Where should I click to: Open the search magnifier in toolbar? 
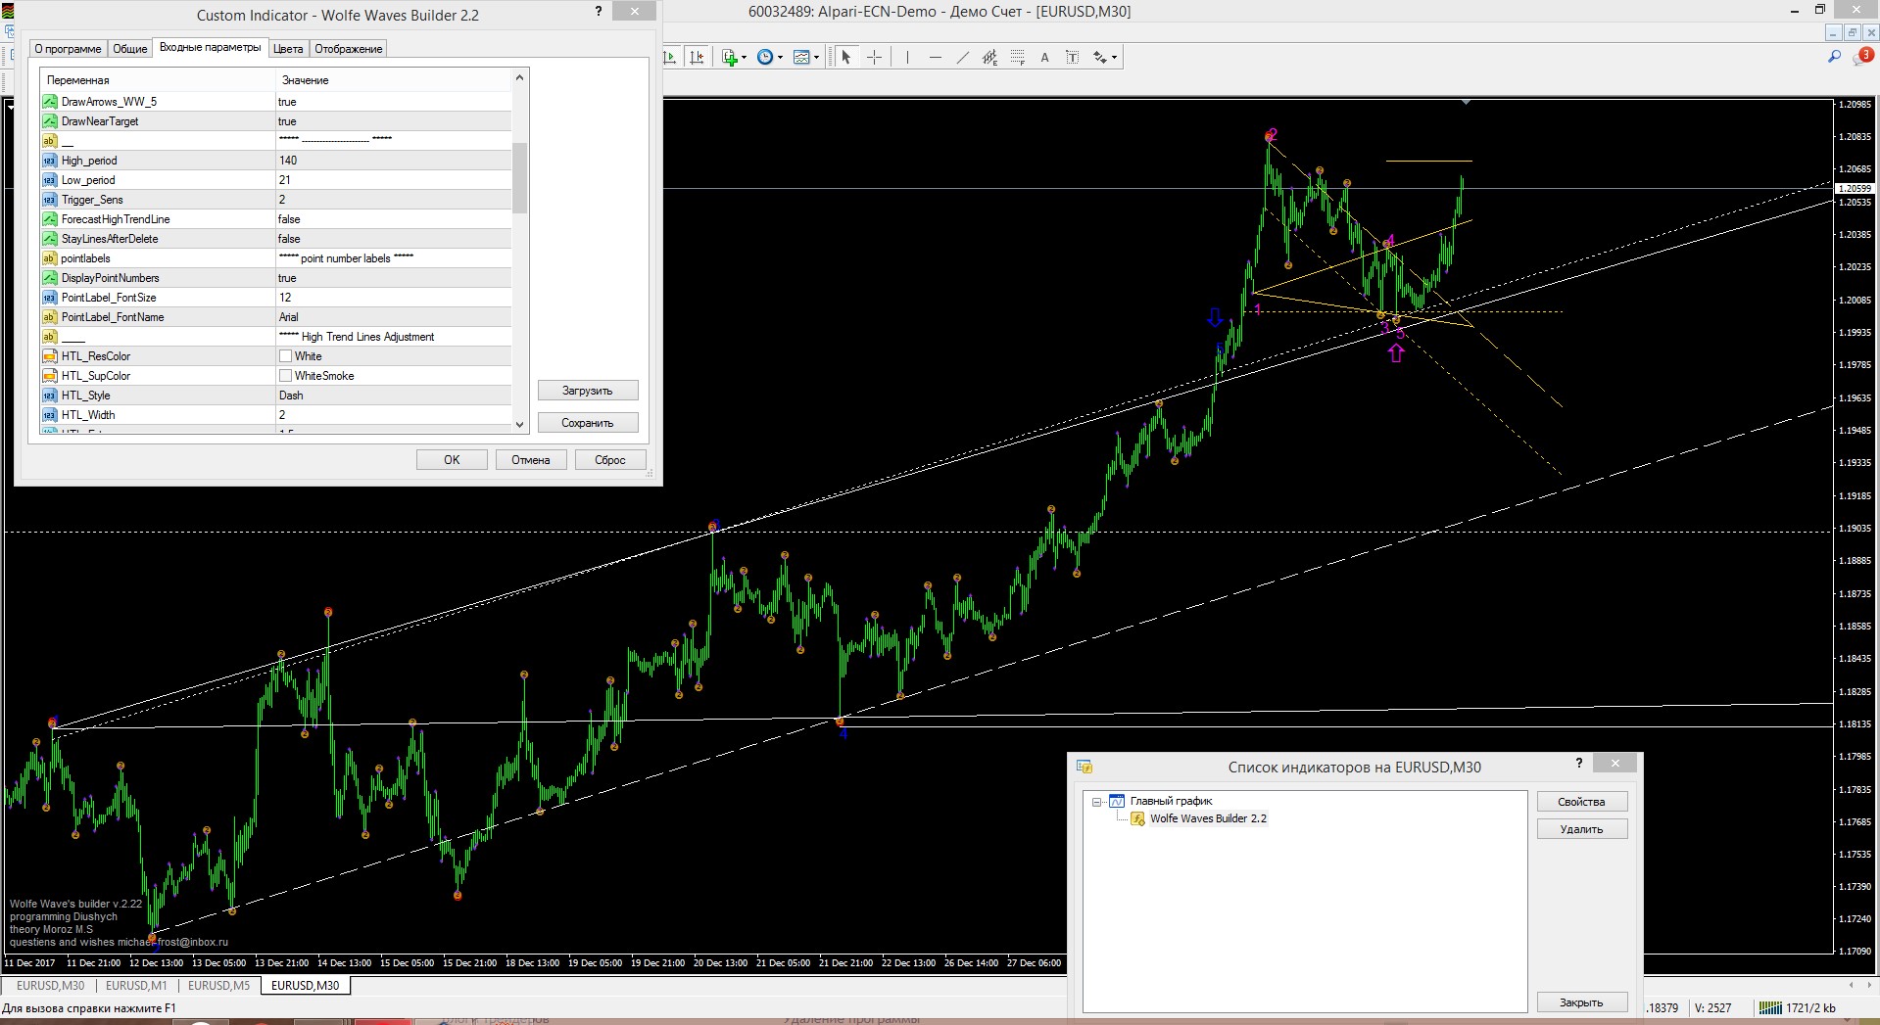1834,57
